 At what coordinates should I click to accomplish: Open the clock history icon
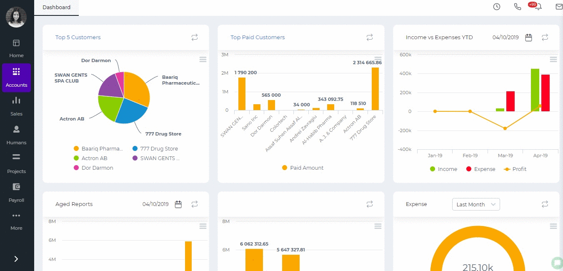point(496,7)
